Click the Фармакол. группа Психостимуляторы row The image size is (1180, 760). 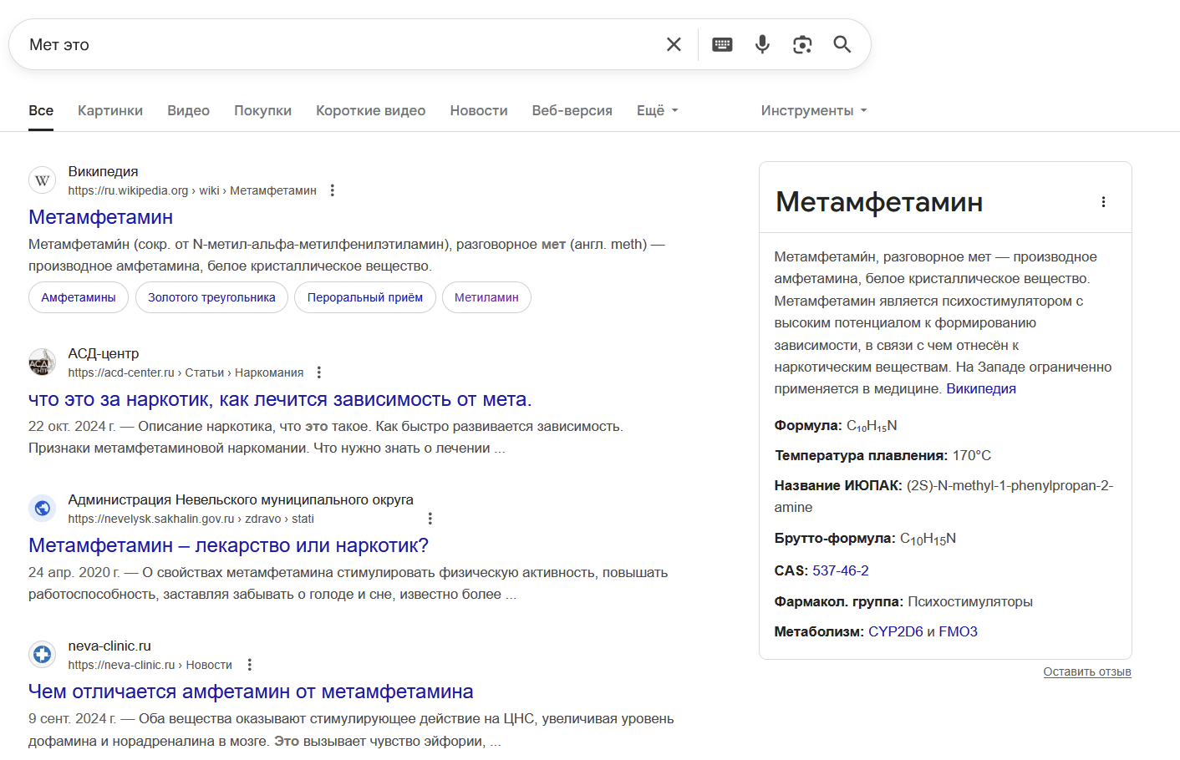(x=903, y=601)
